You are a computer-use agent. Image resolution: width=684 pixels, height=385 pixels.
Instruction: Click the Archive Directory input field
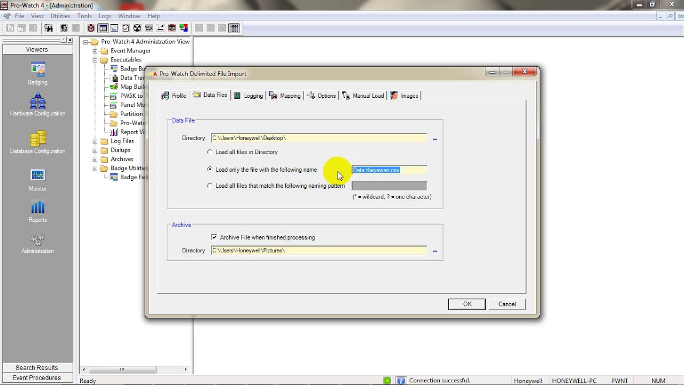(319, 250)
